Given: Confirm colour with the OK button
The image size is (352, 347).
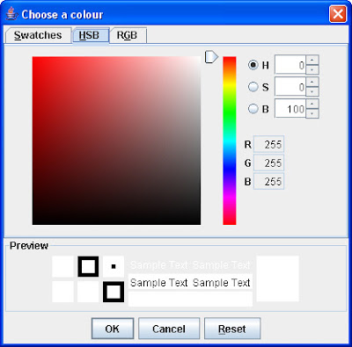Looking at the screenshot, I should tap(113, 329).
